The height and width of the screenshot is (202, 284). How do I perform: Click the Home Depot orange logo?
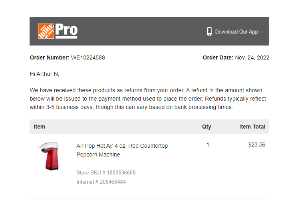46,31
